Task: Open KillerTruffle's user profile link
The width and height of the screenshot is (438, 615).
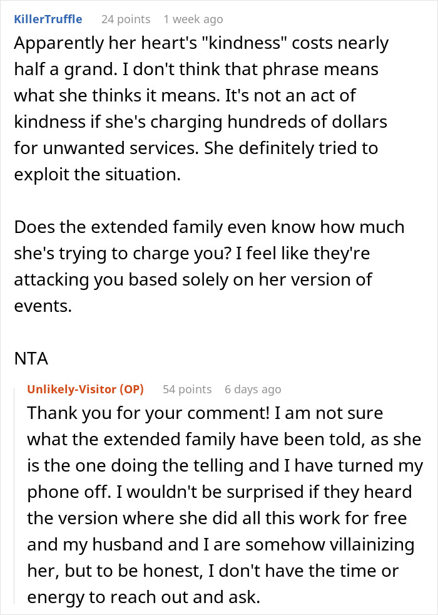Action: pyautogui.click(x=48, y=19)
